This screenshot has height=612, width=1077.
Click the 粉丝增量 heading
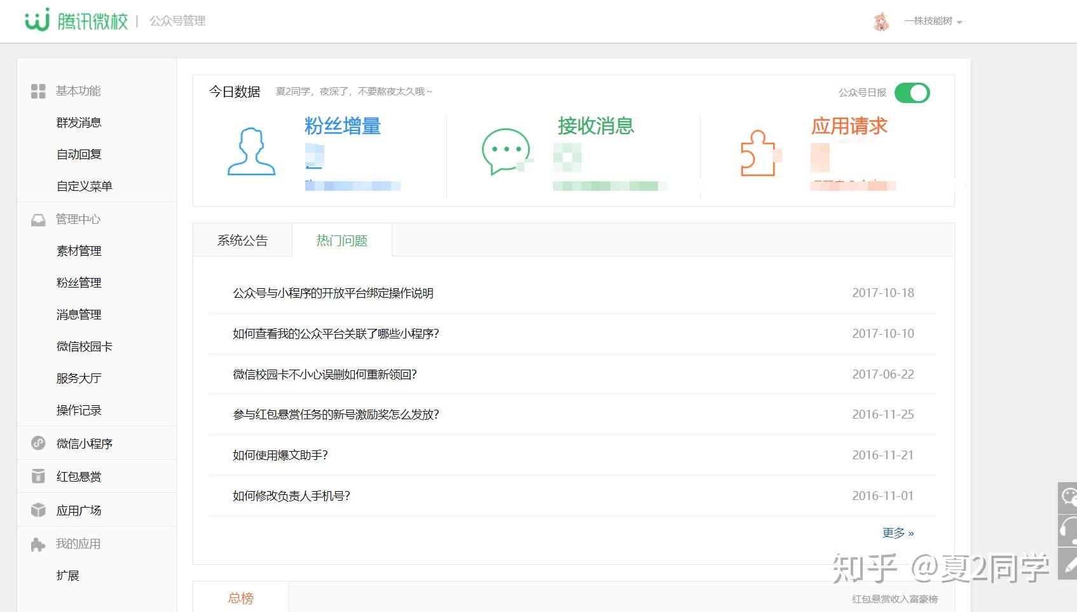point(343,126)
